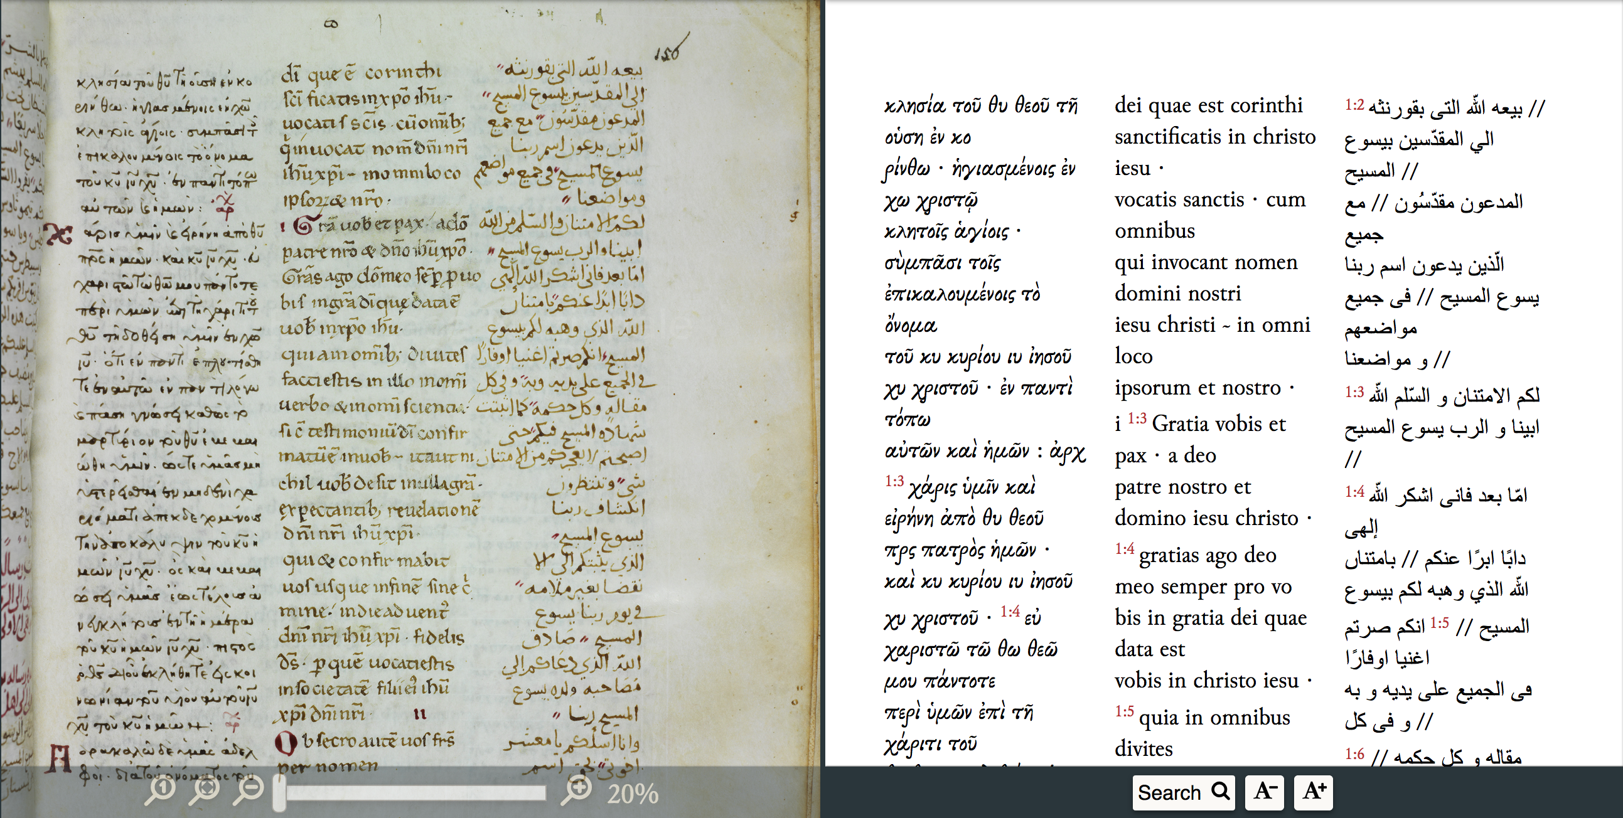Click the line 'meo semper pro vo'
This screenshot has height=818, width=1623.
click(x=1203, y=587)
